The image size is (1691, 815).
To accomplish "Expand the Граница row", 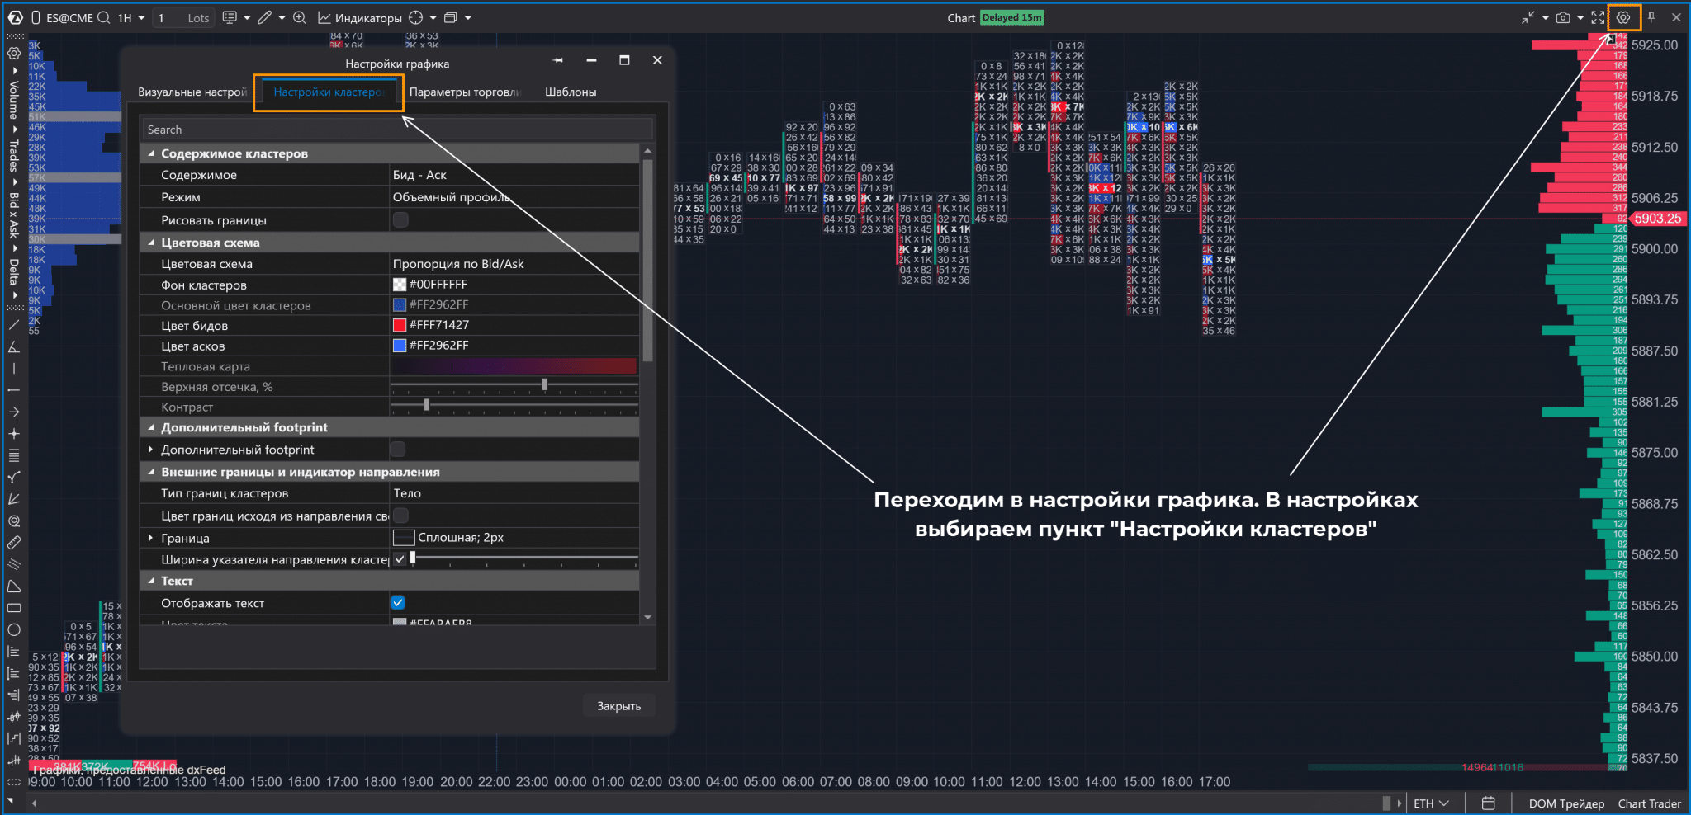I will coord(150,538).
